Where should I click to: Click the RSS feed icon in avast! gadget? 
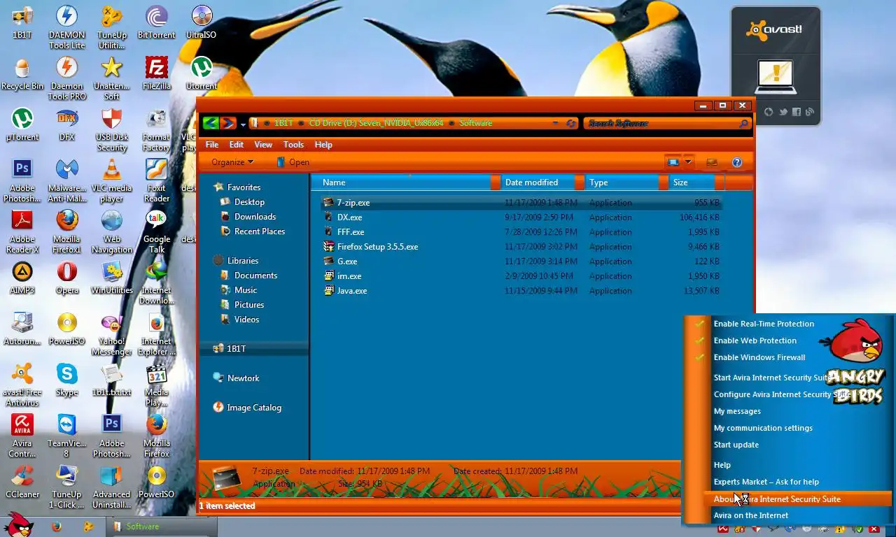(810, 112)
